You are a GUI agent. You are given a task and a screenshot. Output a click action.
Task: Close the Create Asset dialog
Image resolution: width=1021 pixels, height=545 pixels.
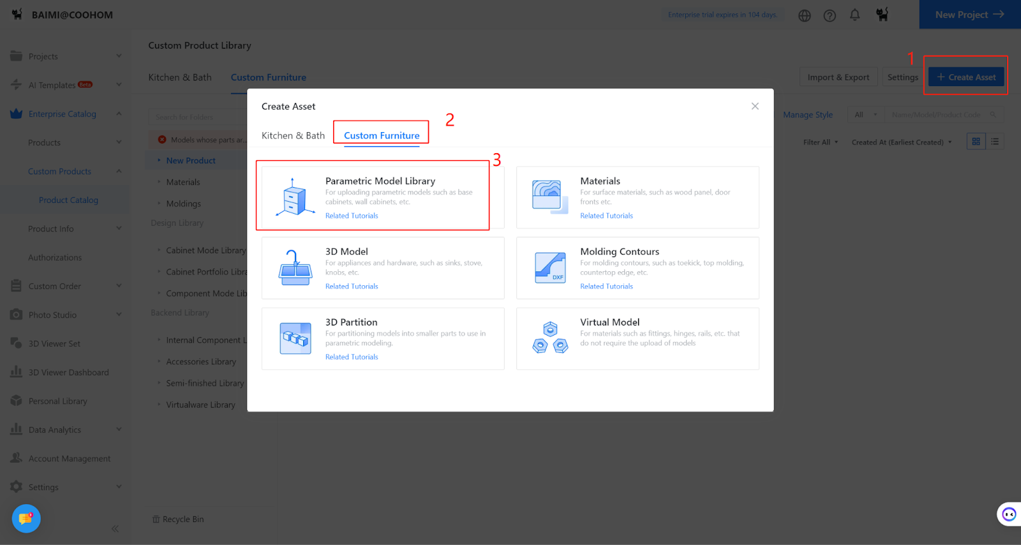pos(755,106)
